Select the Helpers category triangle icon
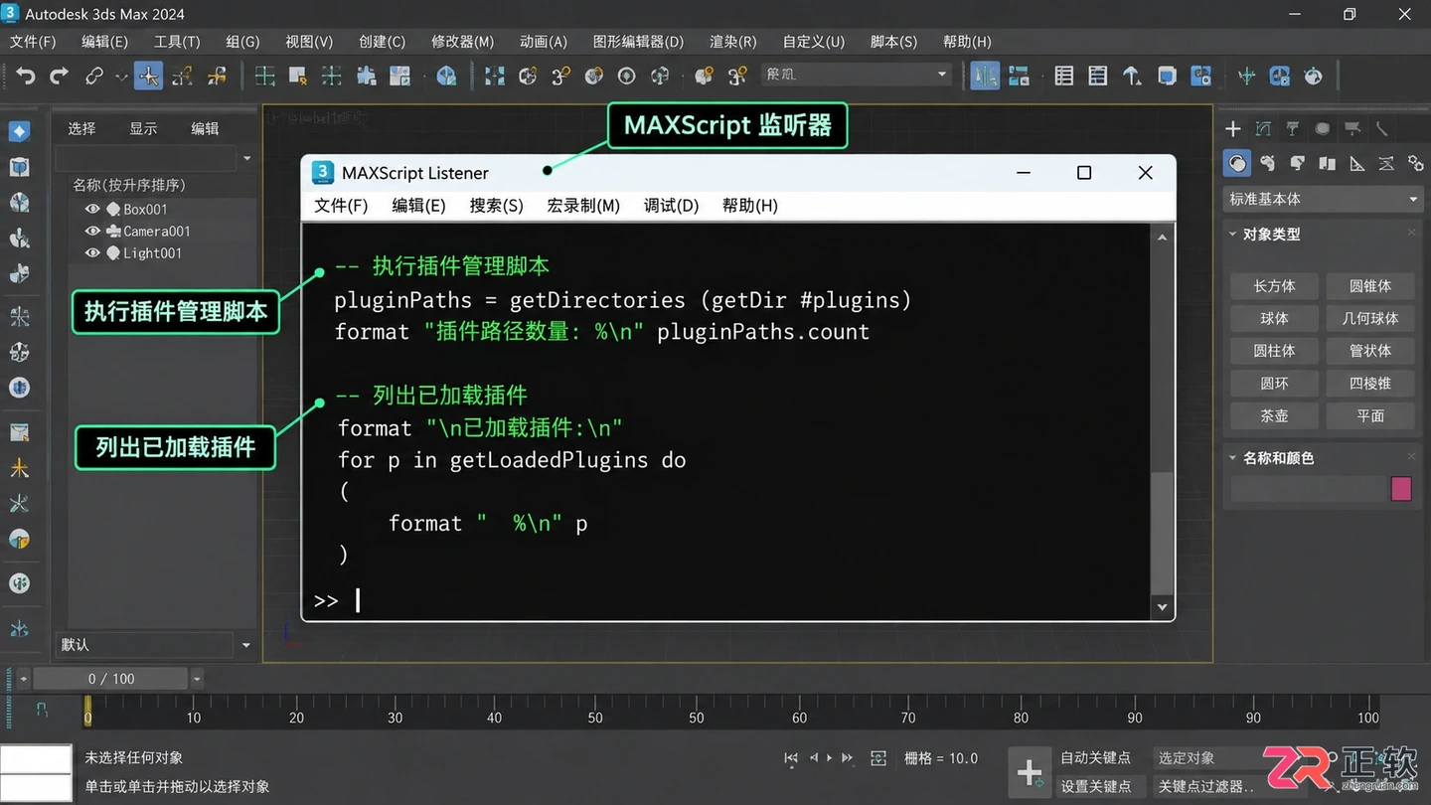The width and height of the screenshot is (1431, 805). click(1357, 163)
